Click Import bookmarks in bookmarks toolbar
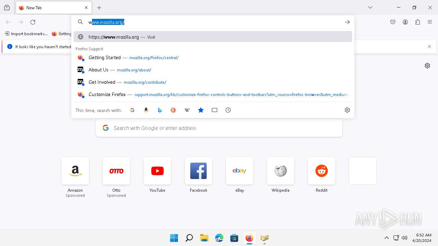The height and width of the screenshot is (246, 438). coord(26,34)
